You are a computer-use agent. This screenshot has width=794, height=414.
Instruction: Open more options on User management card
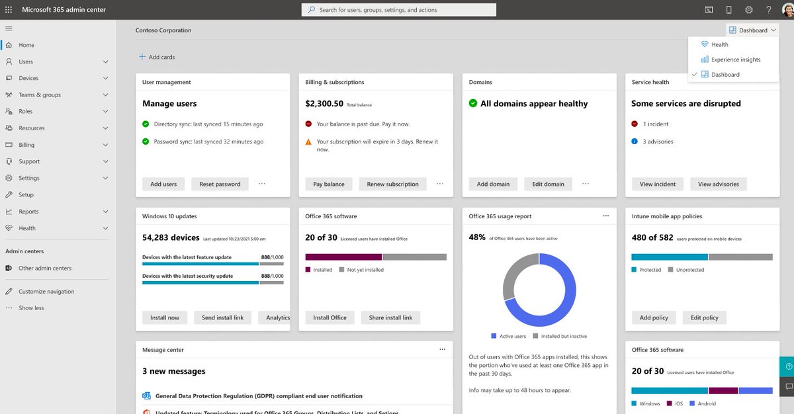262,184
